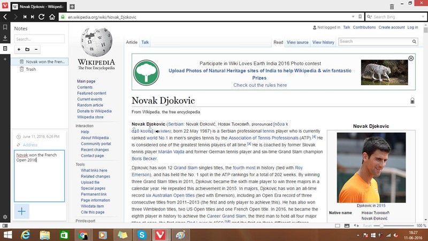
Task: Select the Novak won the Fren... note
Action: click(40, 62)
